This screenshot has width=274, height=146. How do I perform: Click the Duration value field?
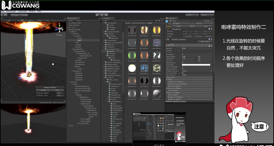pyautogui.click(x=197, y=48)
